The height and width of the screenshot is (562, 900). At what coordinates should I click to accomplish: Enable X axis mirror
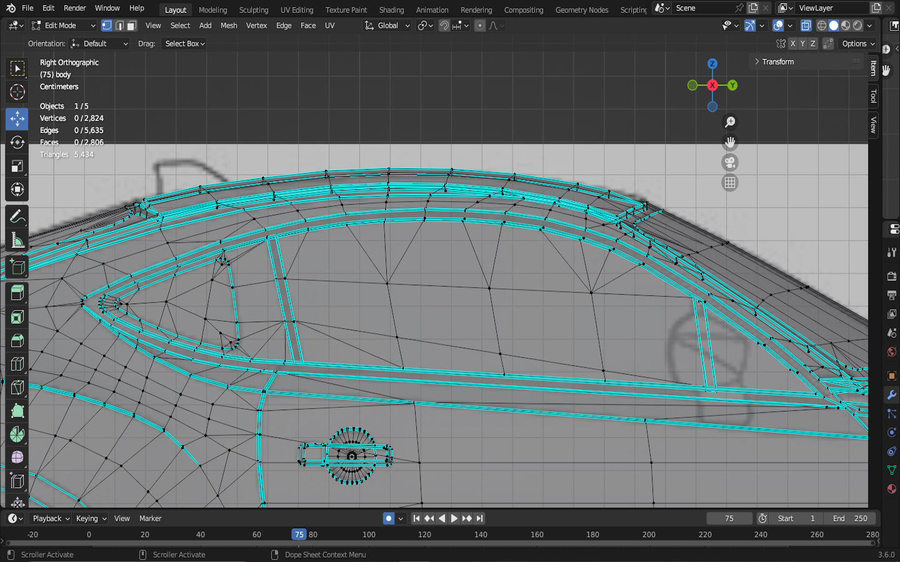coord(792,44)
